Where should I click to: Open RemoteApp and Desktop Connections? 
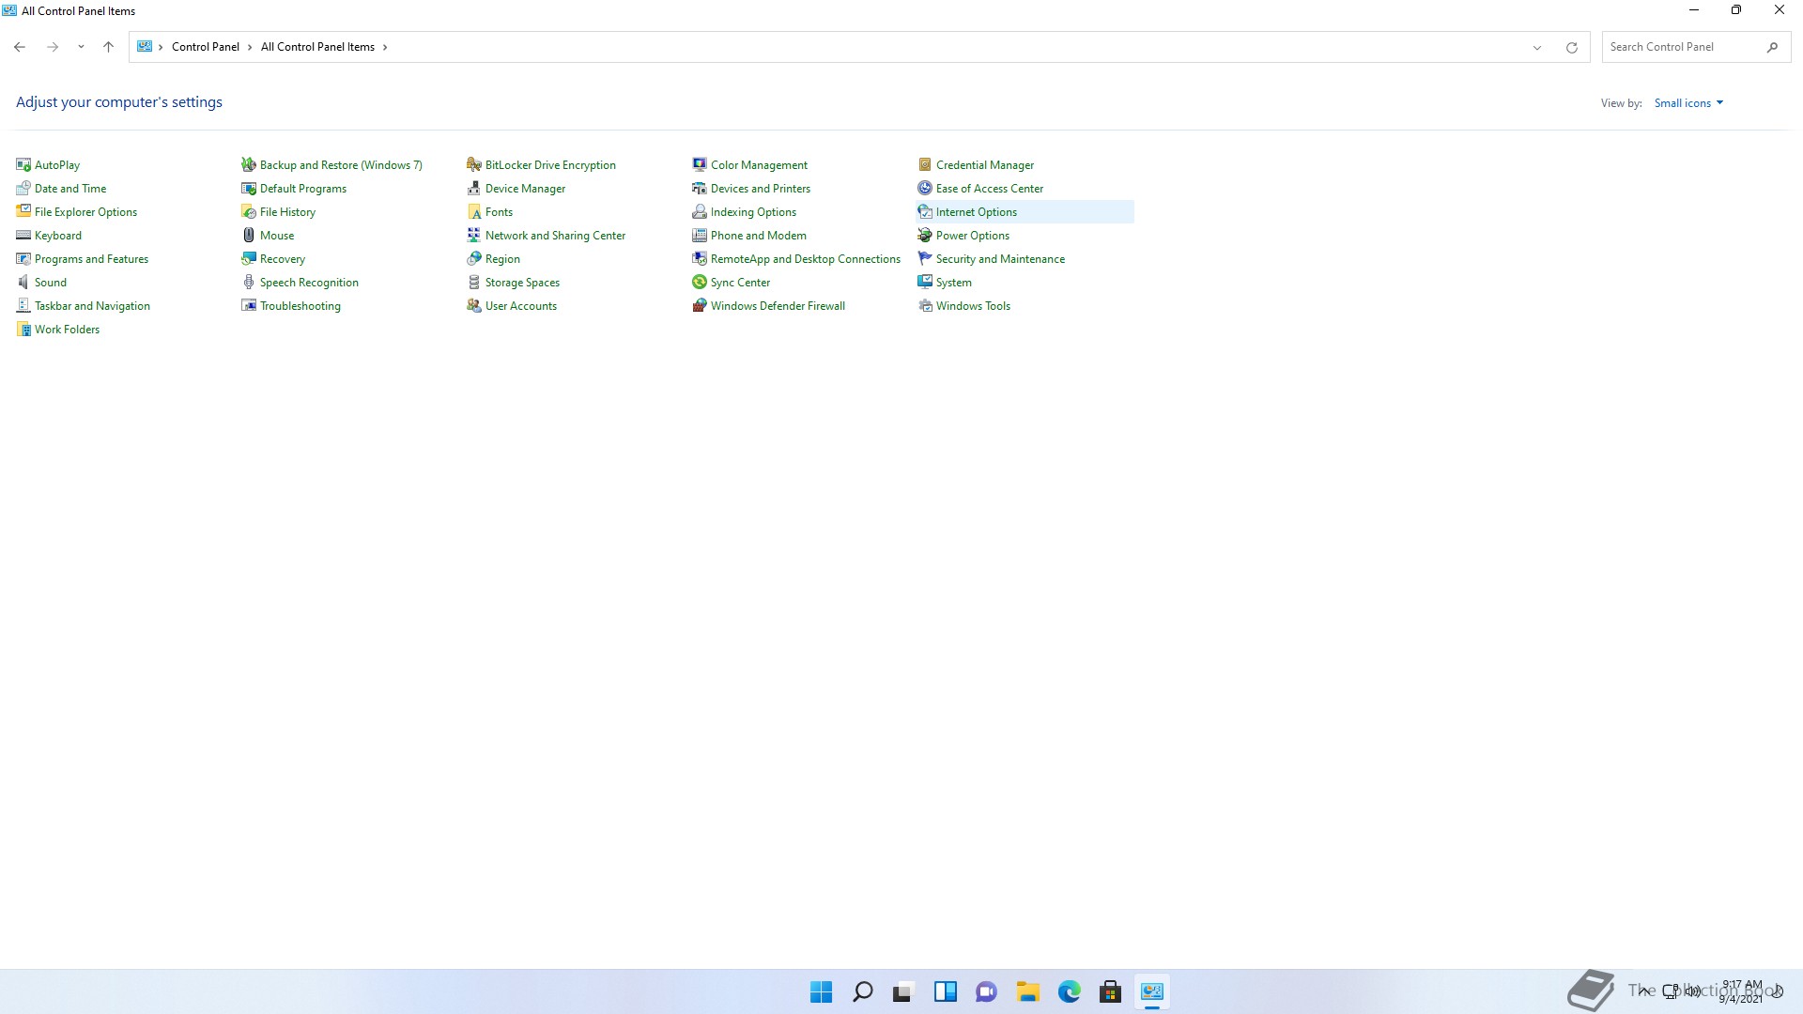pyautogui.click(x=806, y=258)
